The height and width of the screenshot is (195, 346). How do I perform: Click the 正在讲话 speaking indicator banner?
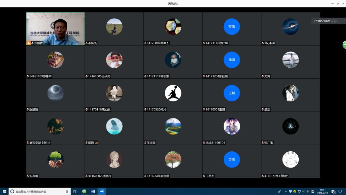tap(325, 21)
